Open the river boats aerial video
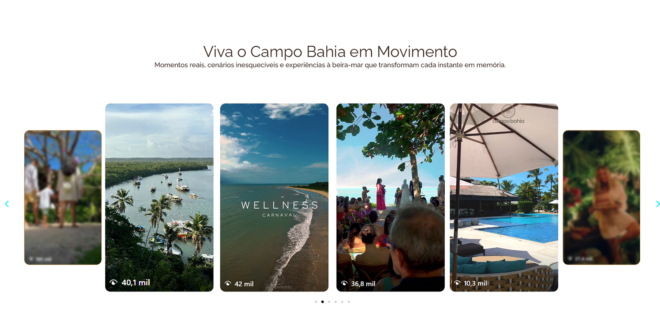Image resolution: width=660 pixels, height=336 pixels. click(159, 198)
